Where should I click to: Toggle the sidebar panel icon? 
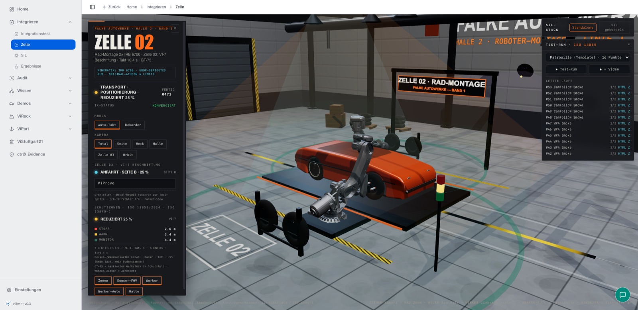pos(93,7)
